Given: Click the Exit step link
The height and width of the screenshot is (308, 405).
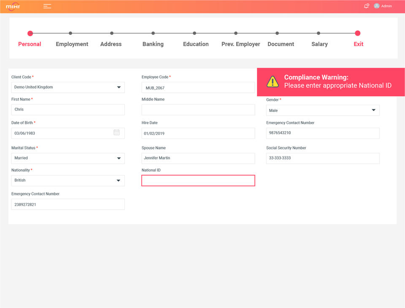Looking at the screenshot, I should tap(358, 44).
